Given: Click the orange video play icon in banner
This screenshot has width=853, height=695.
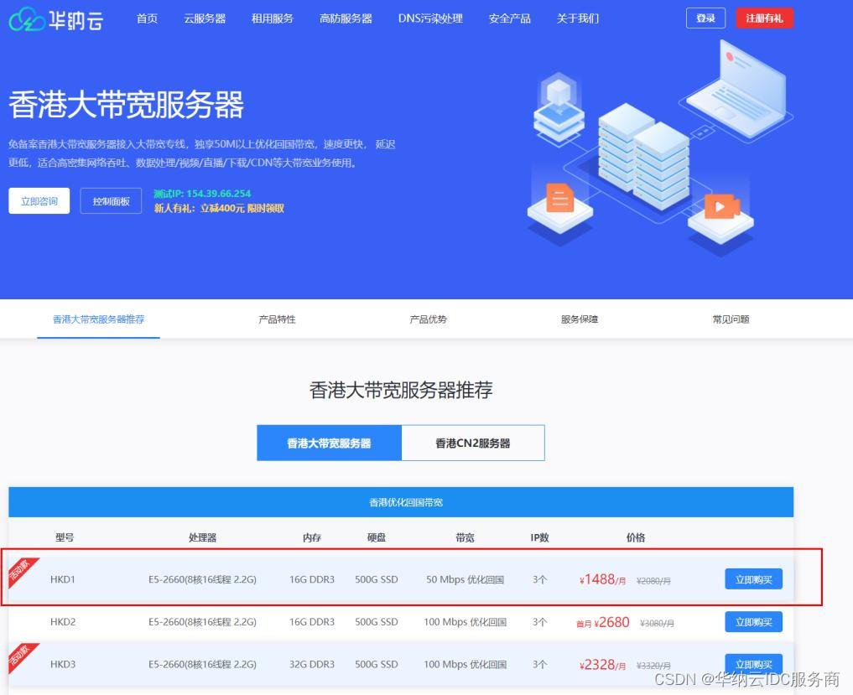Looking at the screenshot, I should 722,206.
